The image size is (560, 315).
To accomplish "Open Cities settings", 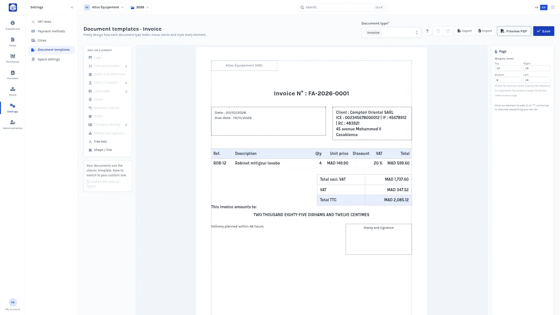I will [x=52, y=40].
